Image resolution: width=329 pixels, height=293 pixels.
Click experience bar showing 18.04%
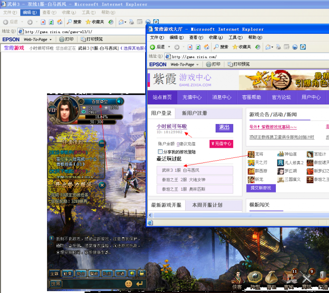(x=100, y=117)
